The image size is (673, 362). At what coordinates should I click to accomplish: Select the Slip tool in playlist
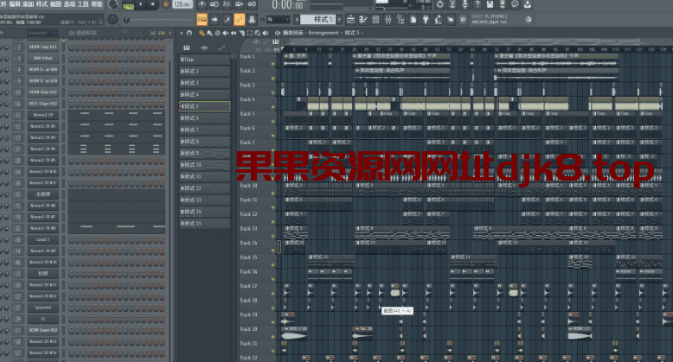234,33
